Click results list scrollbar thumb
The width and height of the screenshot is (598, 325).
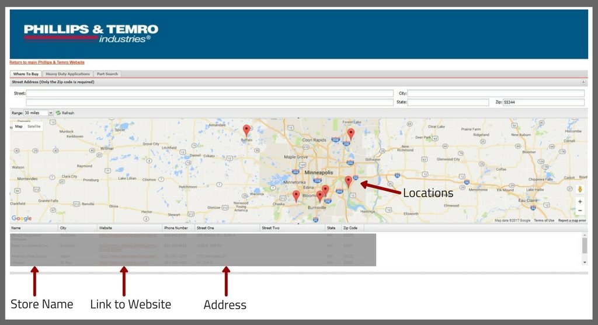(585, 246)
